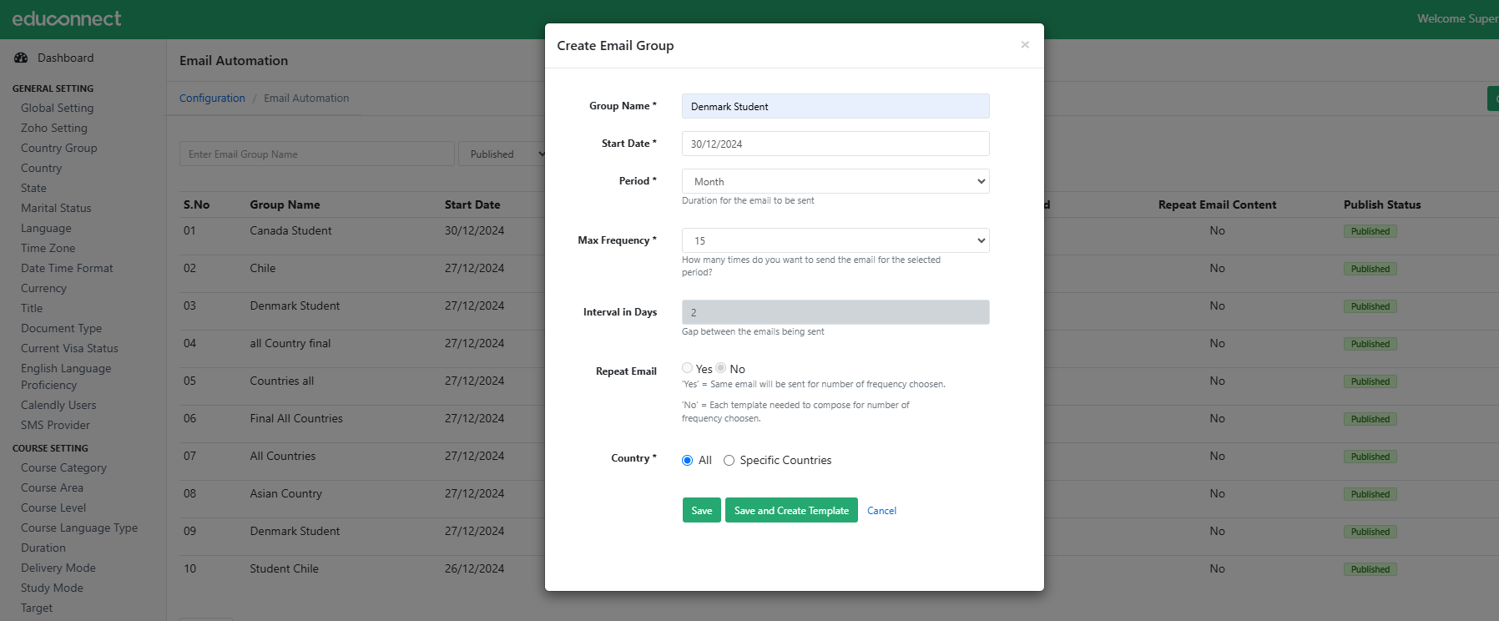Click the educonnect logo
1499x621 pixels.
pyautogui.click(x=67, y=18)
